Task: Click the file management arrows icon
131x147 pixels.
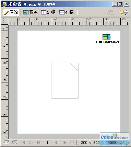Action: 110,12
